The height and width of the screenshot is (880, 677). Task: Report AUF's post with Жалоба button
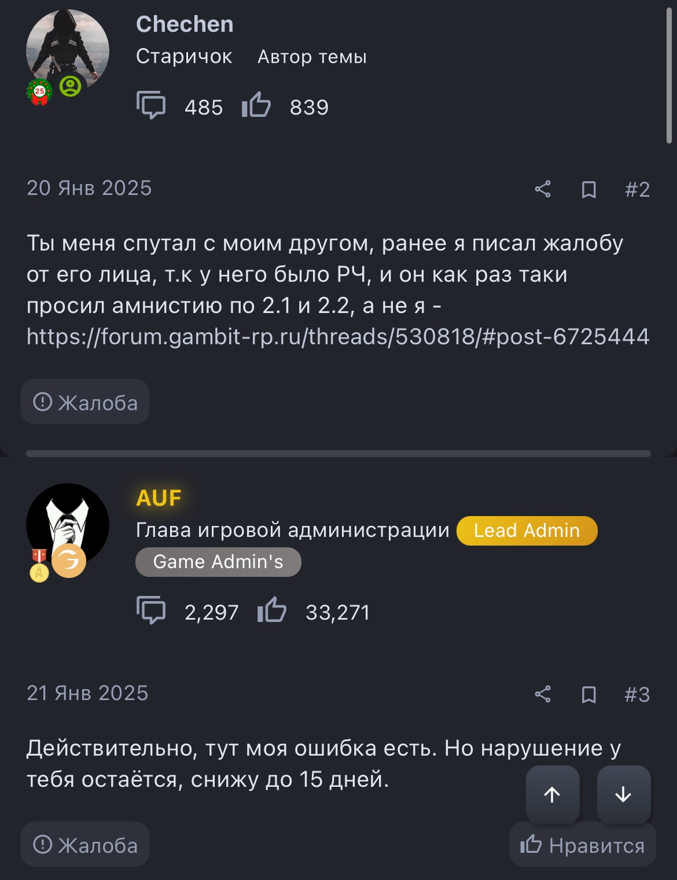click(85, 845)
